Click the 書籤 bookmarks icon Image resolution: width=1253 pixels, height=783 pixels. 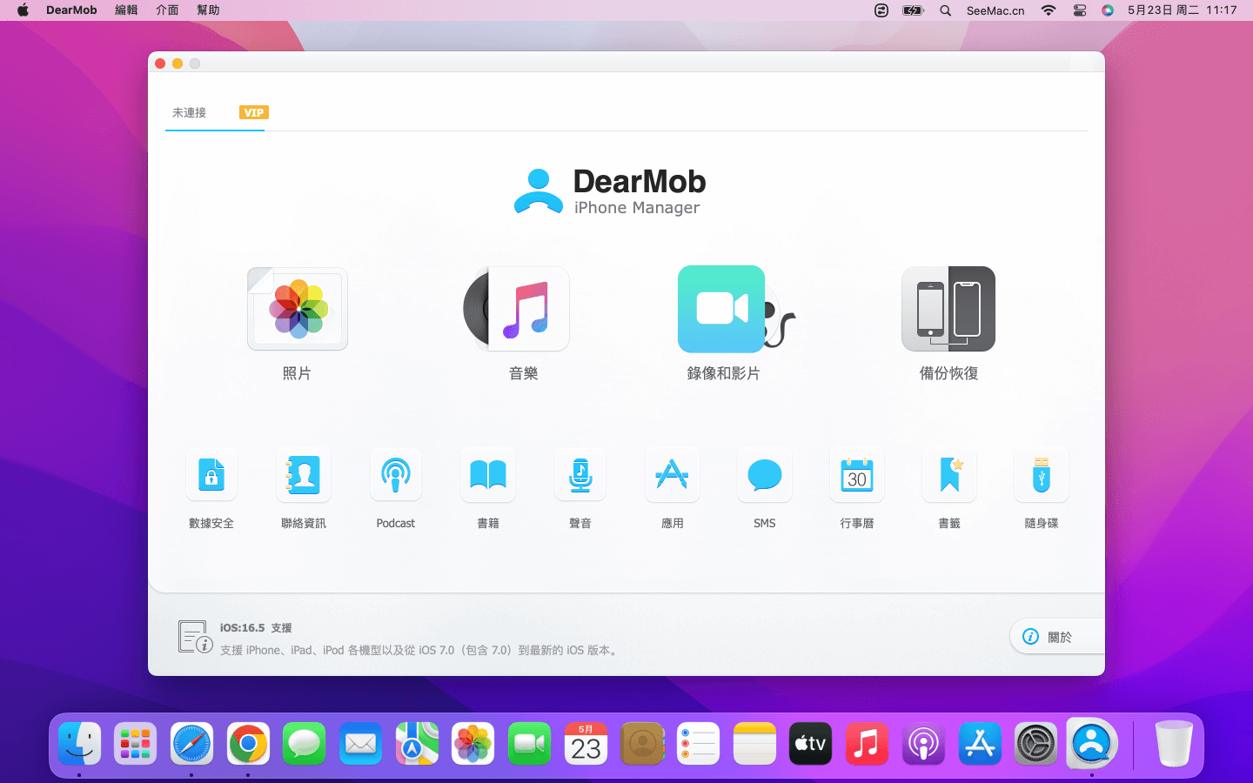coord(949,475)
